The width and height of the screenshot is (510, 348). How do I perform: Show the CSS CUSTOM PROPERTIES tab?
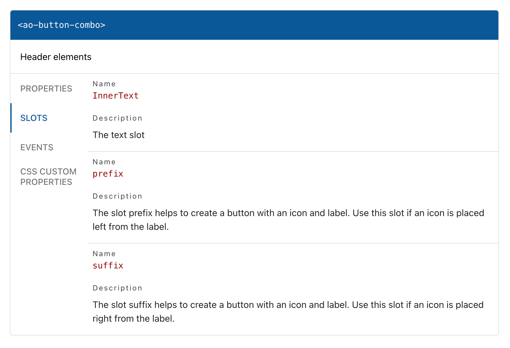point(48,177)
